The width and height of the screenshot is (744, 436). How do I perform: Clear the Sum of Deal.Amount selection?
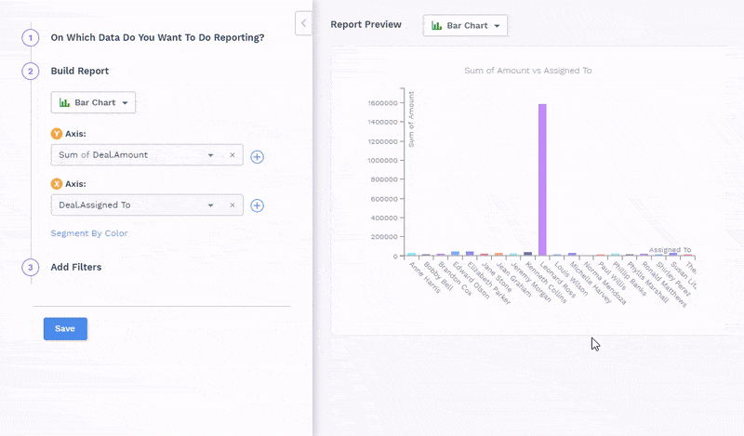(x=232, y=155)
